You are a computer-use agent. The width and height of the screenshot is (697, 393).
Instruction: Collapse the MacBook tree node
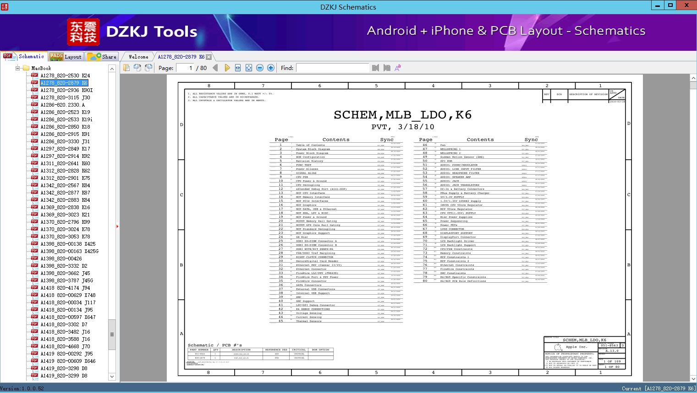(17, 68)
